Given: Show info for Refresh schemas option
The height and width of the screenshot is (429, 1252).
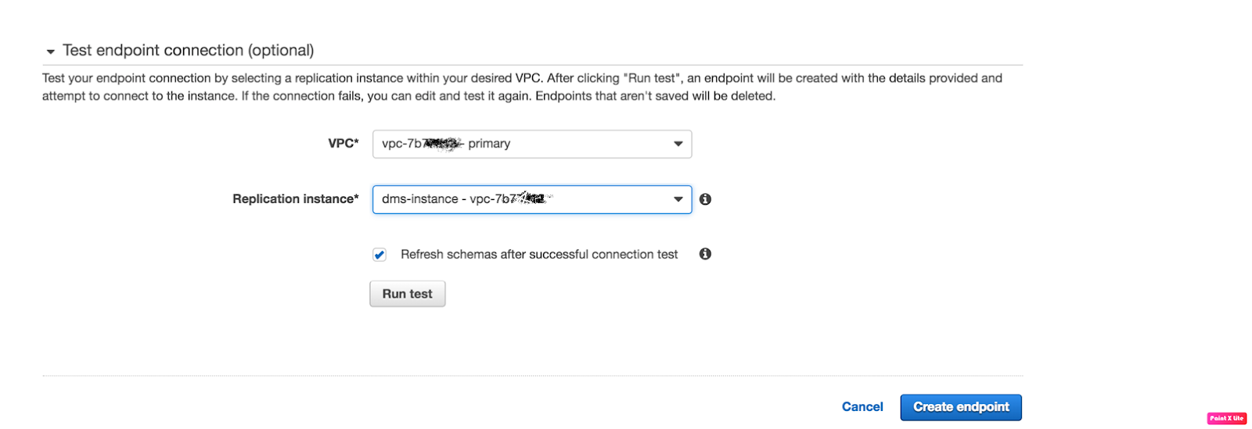Looking at the screenshot, I should click(x=705, y=254).
